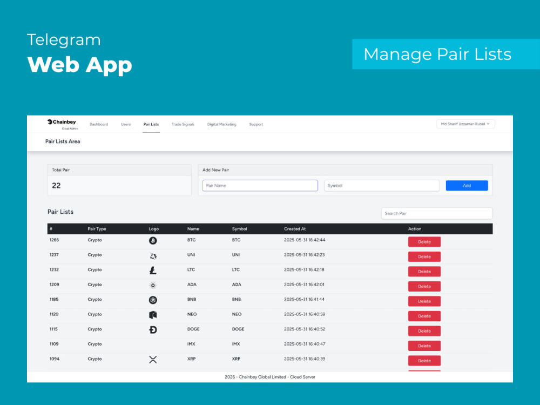Click the Name column header
The height and width of the screenshot is (405, 540).
[193, 228]
